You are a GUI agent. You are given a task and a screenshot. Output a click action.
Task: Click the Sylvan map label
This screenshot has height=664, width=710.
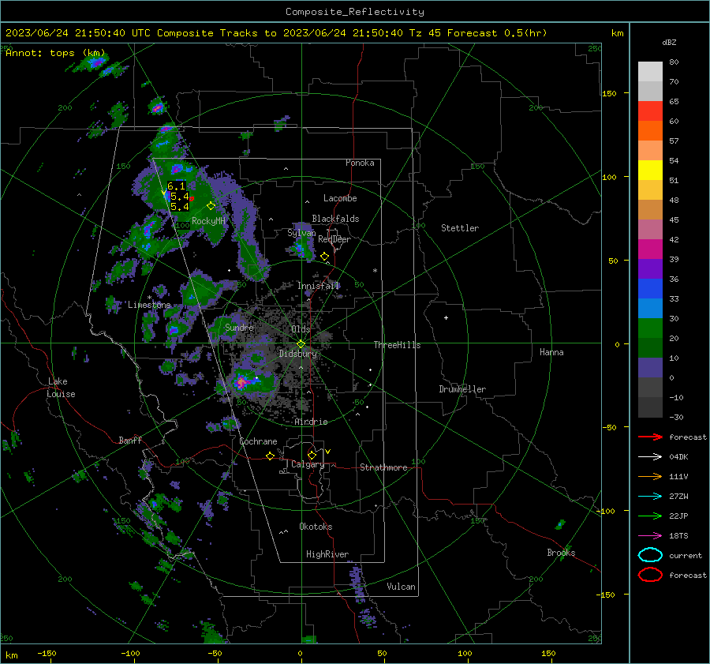click(x=301, y=233)
